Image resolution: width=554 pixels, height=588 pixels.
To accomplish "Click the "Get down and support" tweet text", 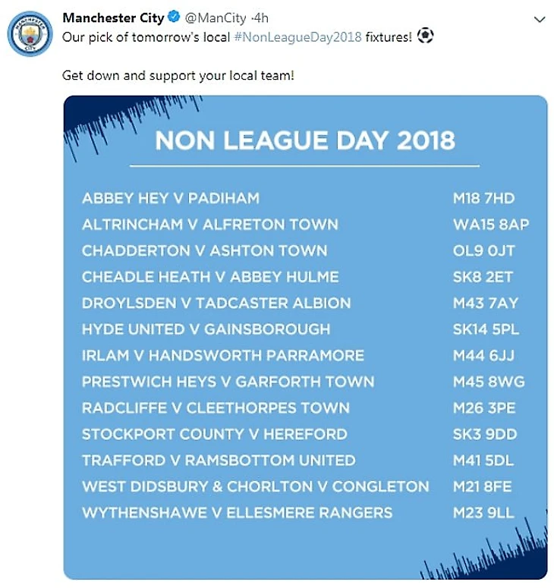I will (178, 77).
